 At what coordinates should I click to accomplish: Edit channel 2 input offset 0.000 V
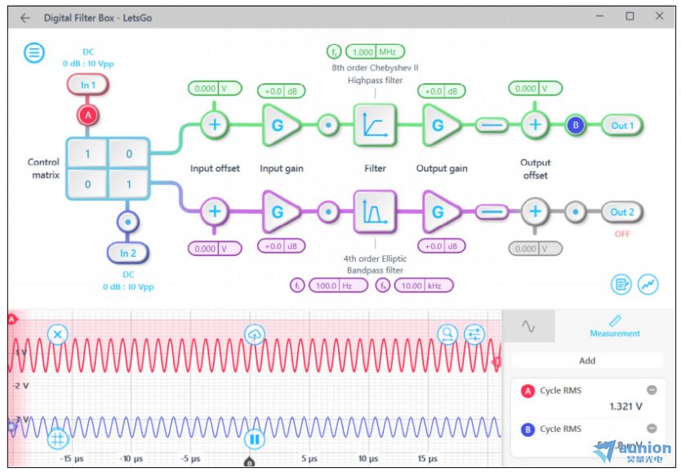[215, 249]
